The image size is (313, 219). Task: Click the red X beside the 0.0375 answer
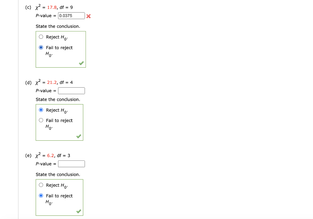point(88,16)
